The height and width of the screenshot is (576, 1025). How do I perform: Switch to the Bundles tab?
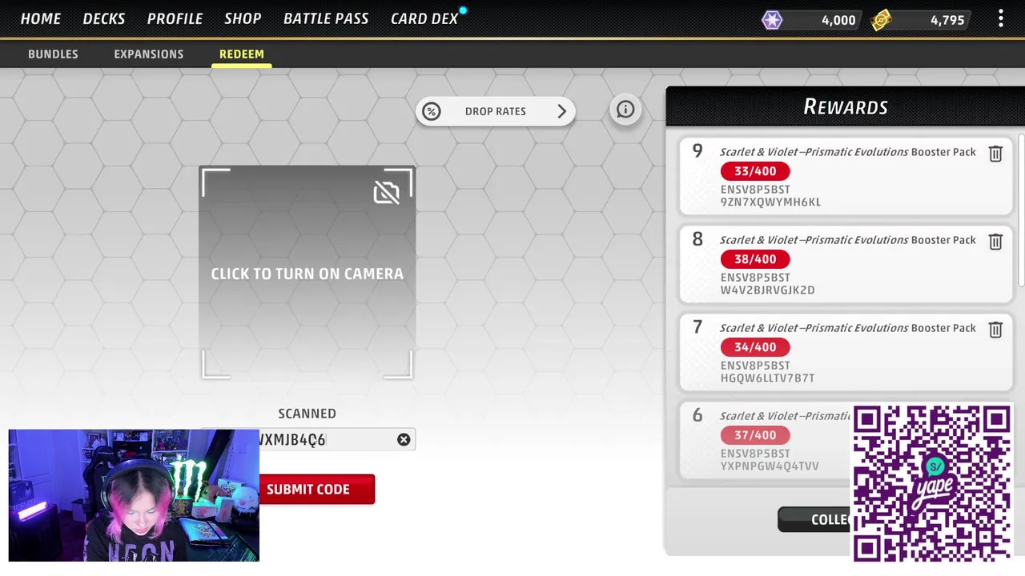pyautogui.click(x=53, y=54)
